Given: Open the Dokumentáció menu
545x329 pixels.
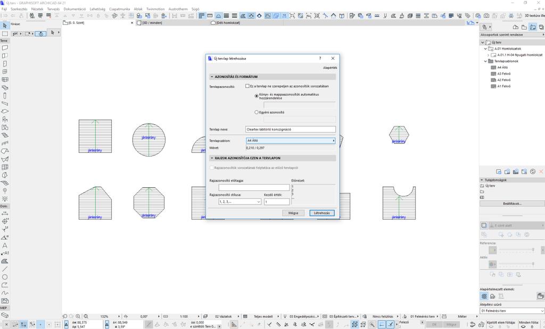Looking at the screenshot, I should (x=75, y=9).
